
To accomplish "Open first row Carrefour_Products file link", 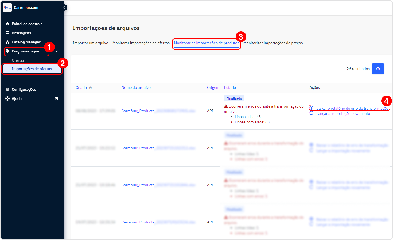I will pos(158,111).
